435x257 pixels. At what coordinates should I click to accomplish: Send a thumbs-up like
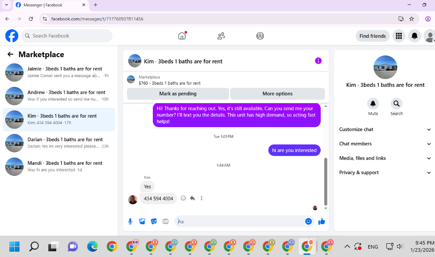click(x=322, y=221)
